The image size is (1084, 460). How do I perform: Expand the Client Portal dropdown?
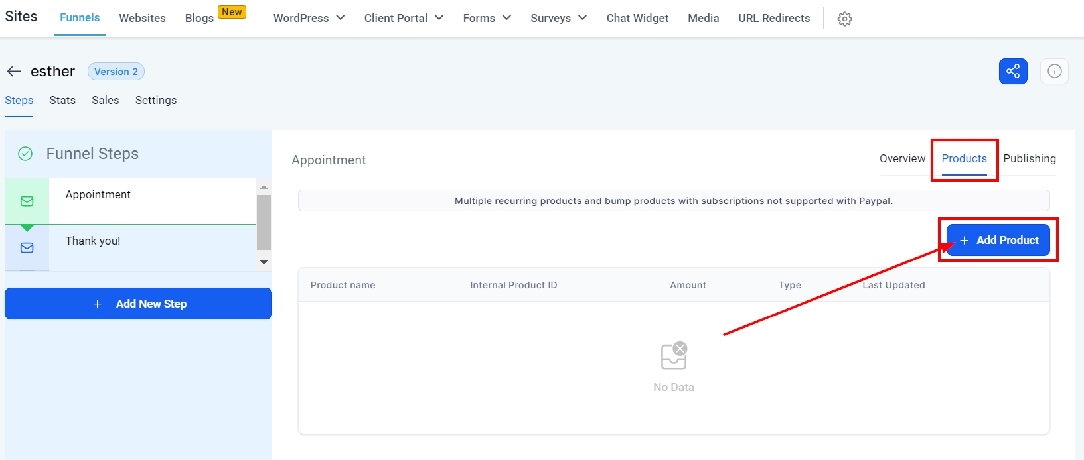(x=403, y=18)
